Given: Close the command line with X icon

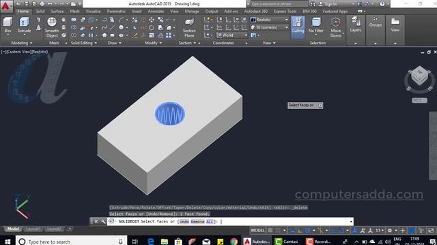Looking at the screenshot, I should click(x=96, y=221).
